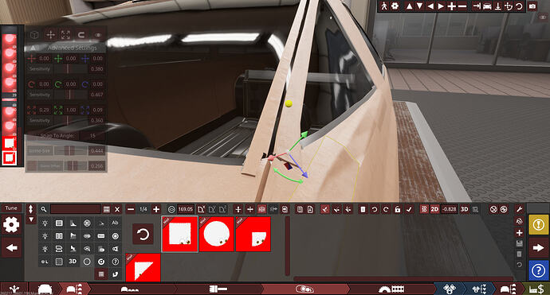Toggle panel height with up-down arrows
This screenshot has width=550, height=295.
pos(31,209)
